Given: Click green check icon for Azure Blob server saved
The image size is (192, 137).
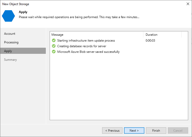Looking at the screenshot, I should [54, 52].
